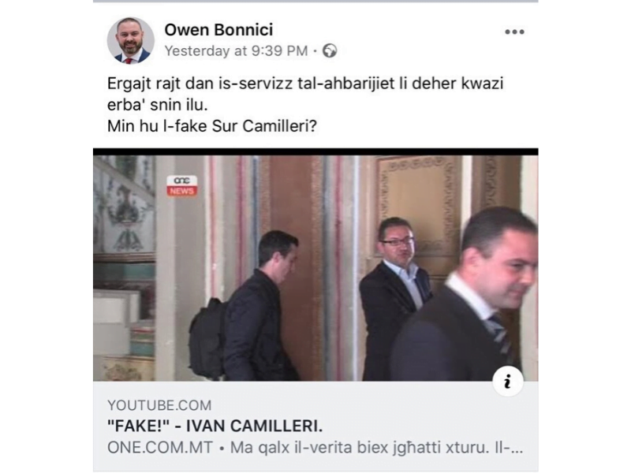Screen dimensions: 631x473
Task: Open the three-dot post options menu
Action: pos(514,32)
